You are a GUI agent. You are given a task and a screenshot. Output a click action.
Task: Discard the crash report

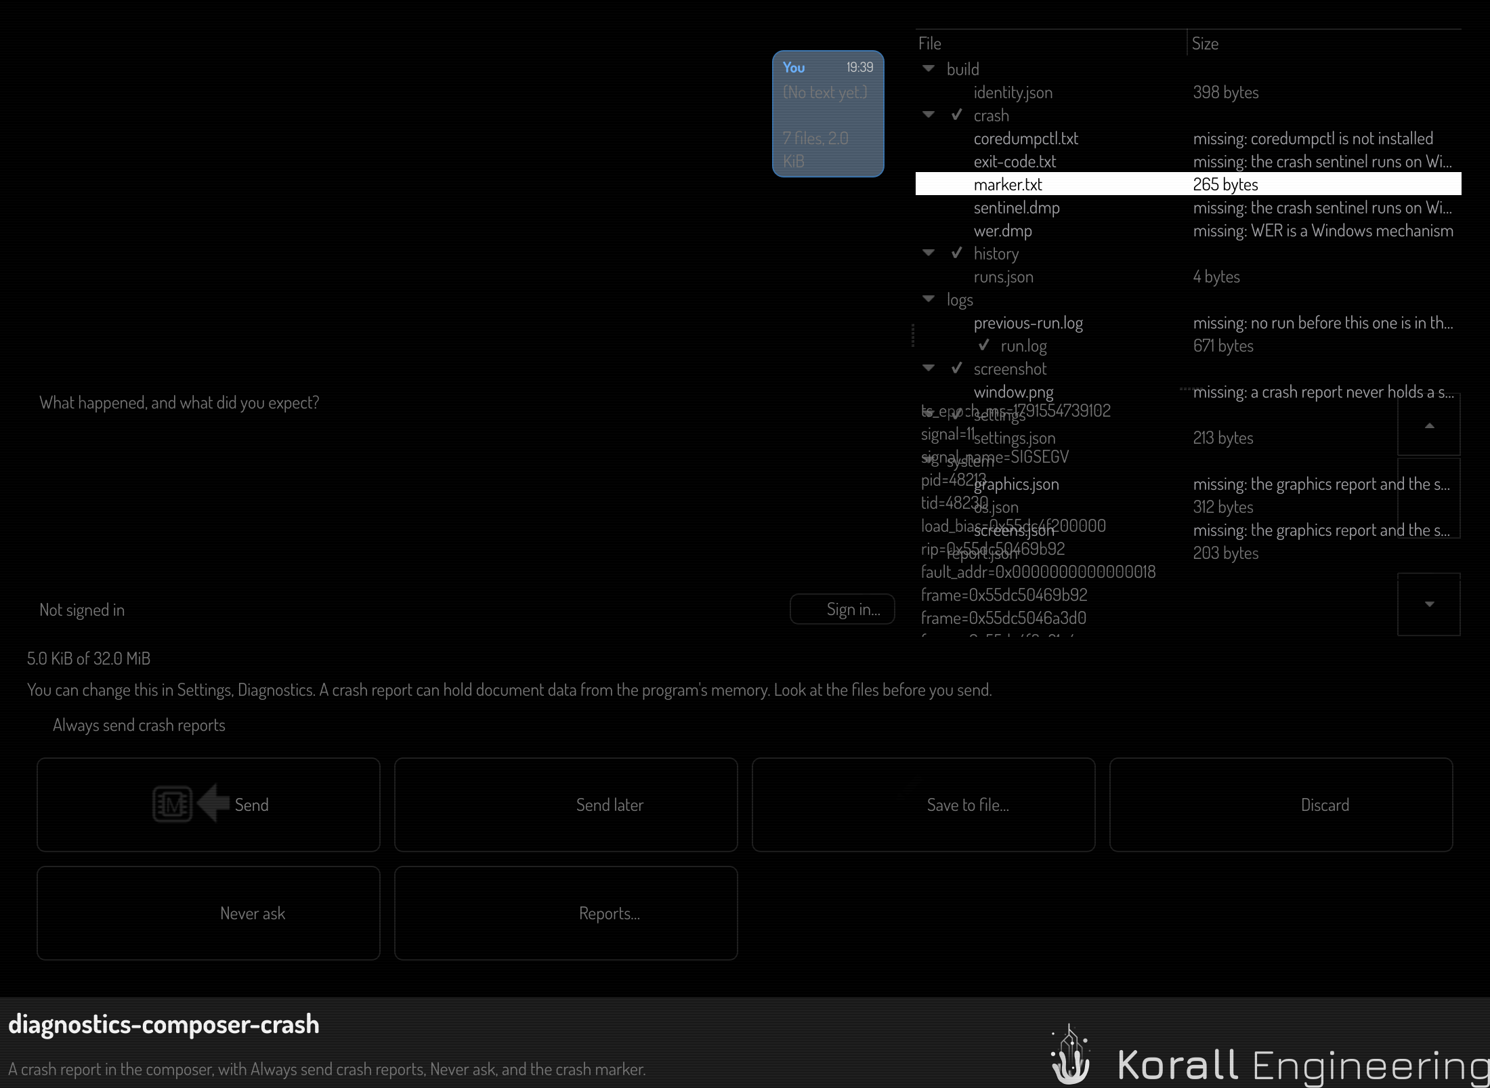click(x=1281, y=805)
